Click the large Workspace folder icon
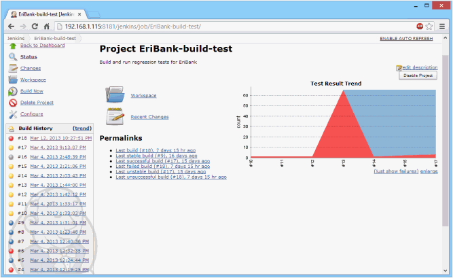This screenshot has height=278, width=453. click(115, 94)
